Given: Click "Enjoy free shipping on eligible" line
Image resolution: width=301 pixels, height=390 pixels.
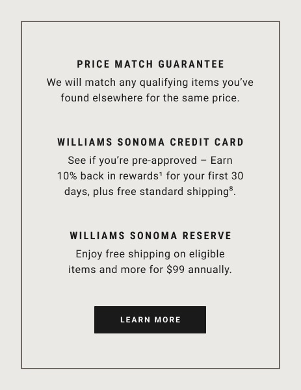Looking at the screenshot, I should click(x=150, y=254).
